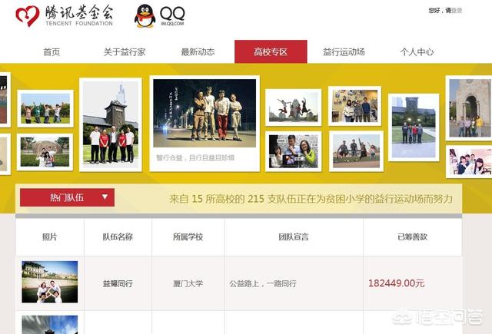This screenshot has height=334, width=492.
Task: Open the 关于益行家 tab
Action: (125, 51)
